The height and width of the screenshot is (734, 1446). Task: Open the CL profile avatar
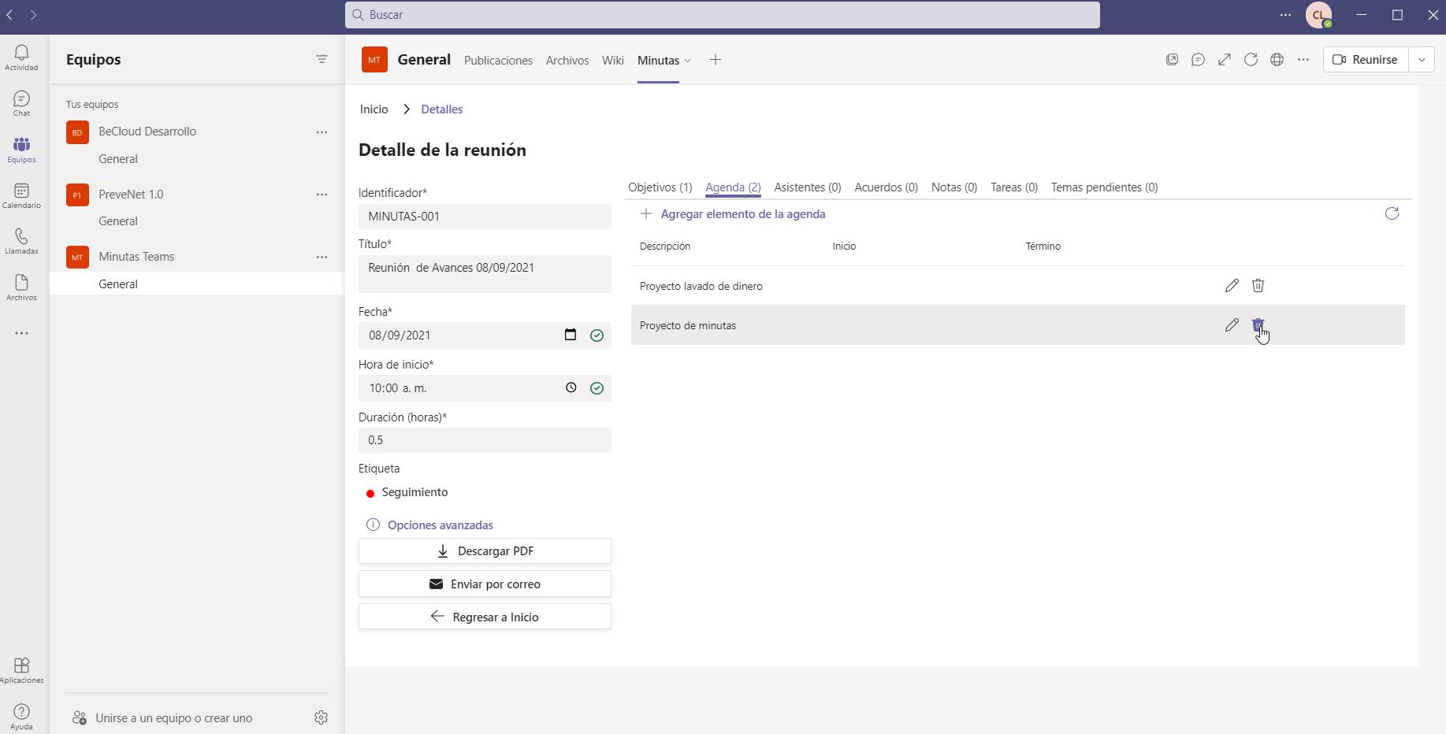(1318, 15)
